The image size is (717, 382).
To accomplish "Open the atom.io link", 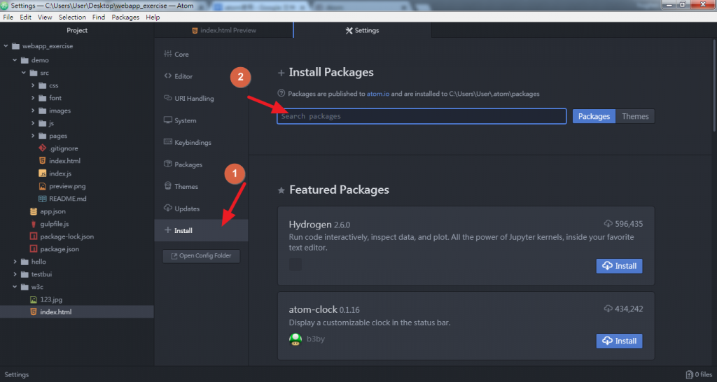I will coord(377,94).
